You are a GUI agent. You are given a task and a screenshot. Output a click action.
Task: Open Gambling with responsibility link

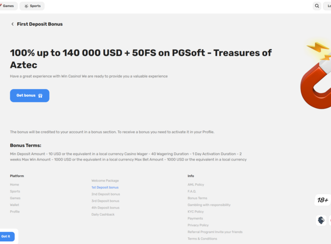point(209,205)
